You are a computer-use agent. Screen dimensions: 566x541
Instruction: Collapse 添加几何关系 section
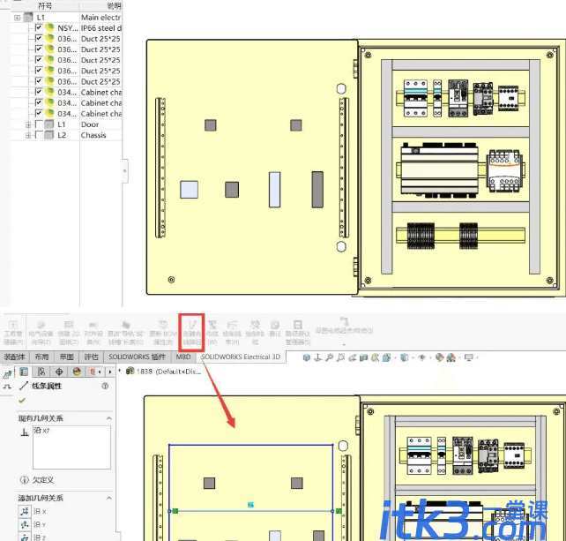point(109,498)
